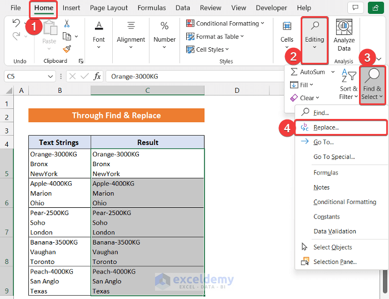Choose Replace... from the menu
The width and height of the screenshot is (389, 299).
(x=341, y=127)
